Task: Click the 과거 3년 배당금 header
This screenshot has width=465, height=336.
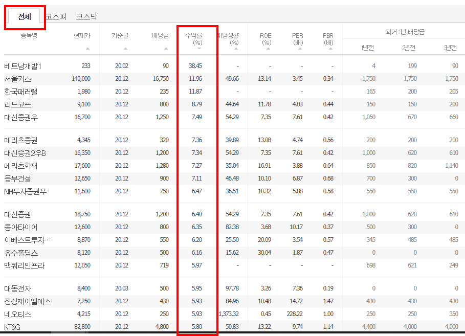Action: coord(405,32)
